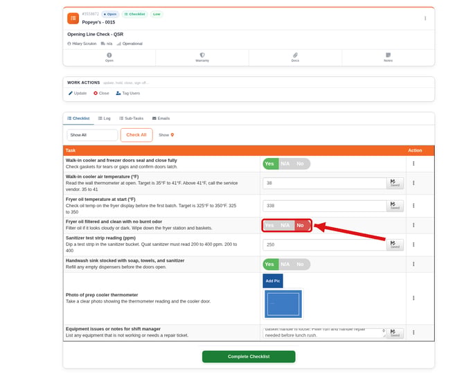Switch to the Emails tab
Image resolution: width=464 pixels, height=374 pixels.
(161, 118)
